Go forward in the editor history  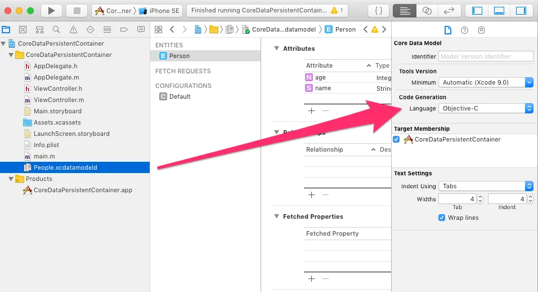click(x=185, y=29)
